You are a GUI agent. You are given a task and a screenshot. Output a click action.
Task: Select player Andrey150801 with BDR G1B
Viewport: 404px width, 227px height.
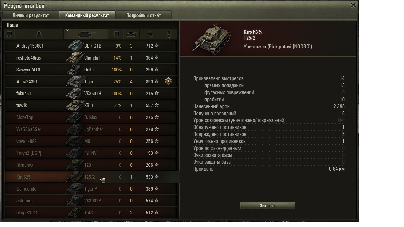click(91, 46)
